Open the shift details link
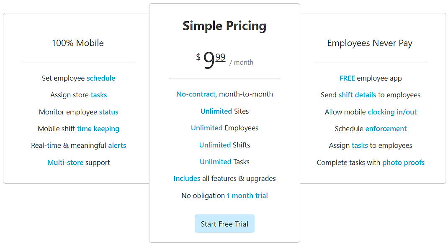Screen dimensions: 448x246 pyautogui.click(x=357, y=95)
